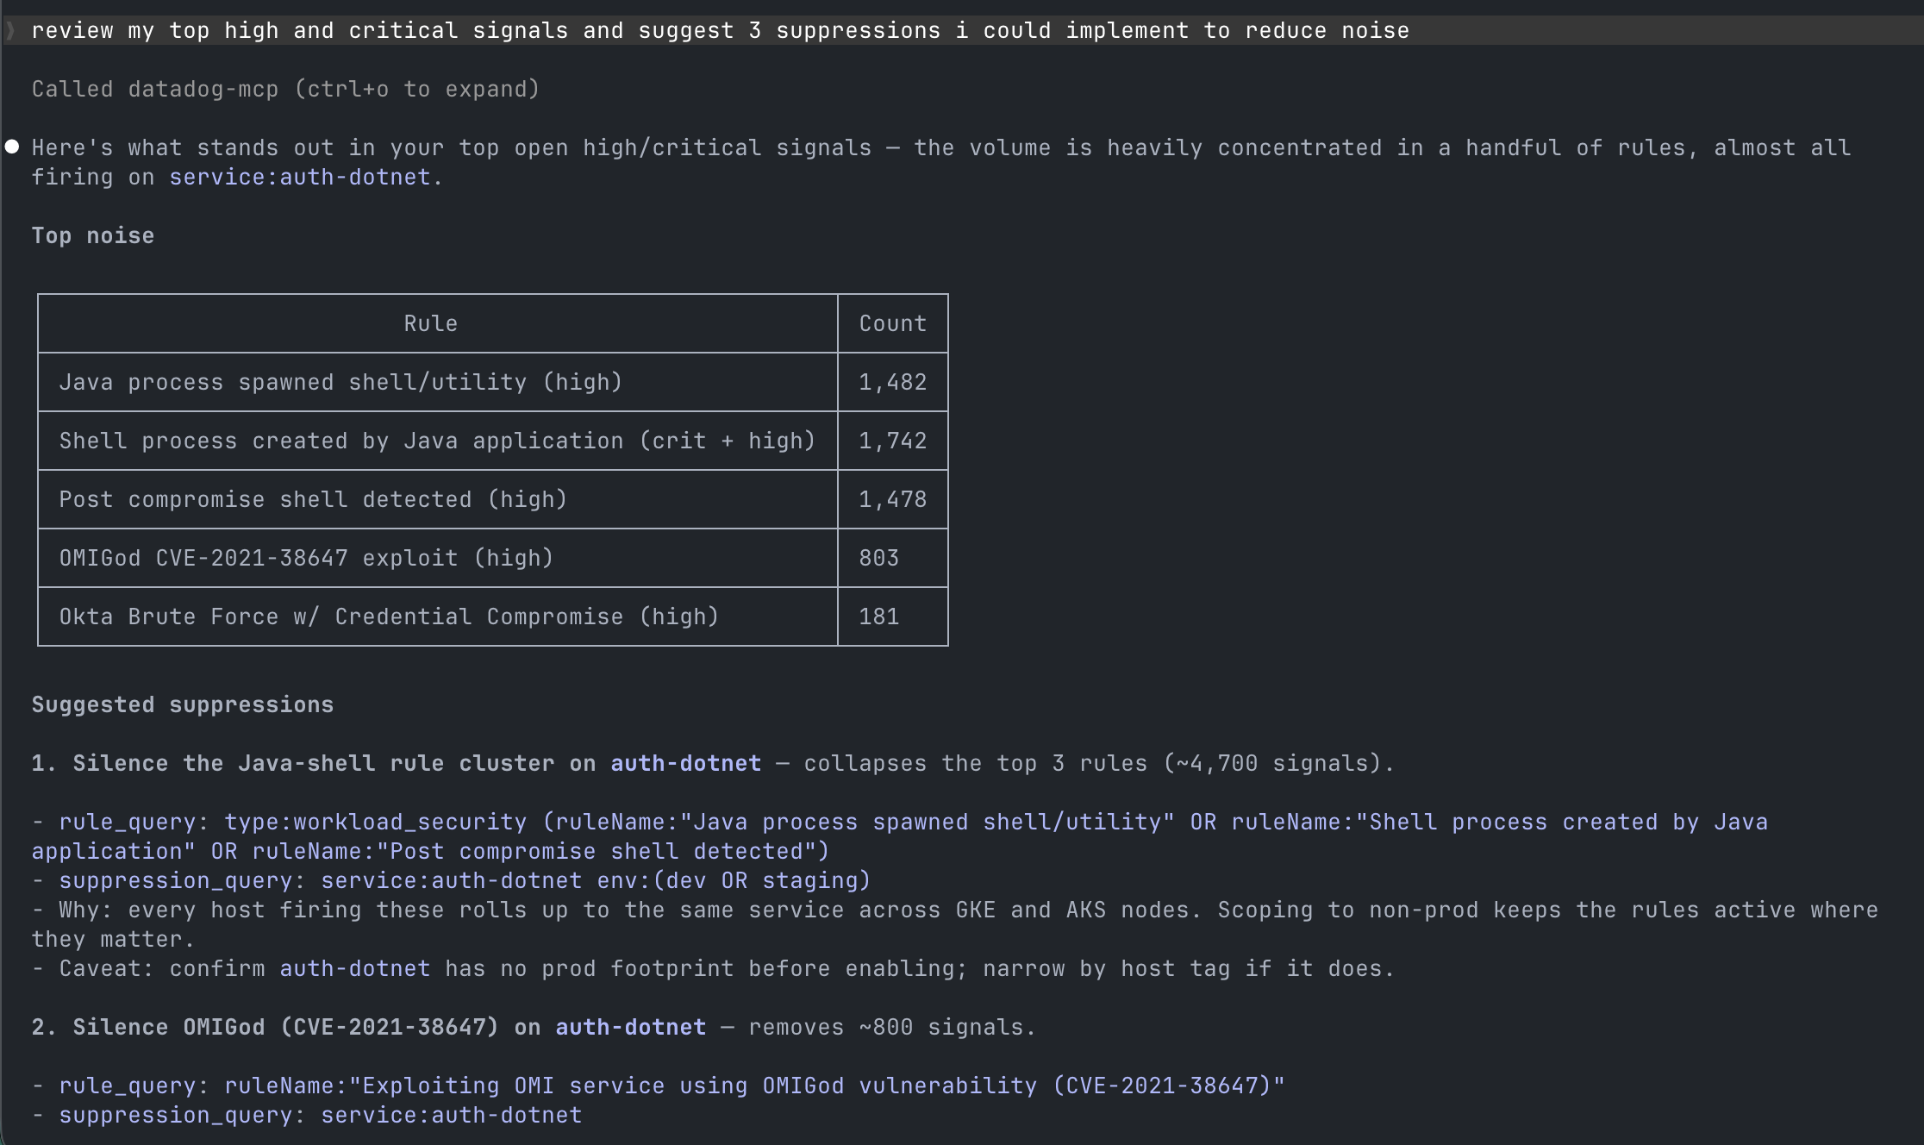Click the white response bullet marker
Image resolution: width=1924 pixels, height=1145 pixels.
click(12, 147)
